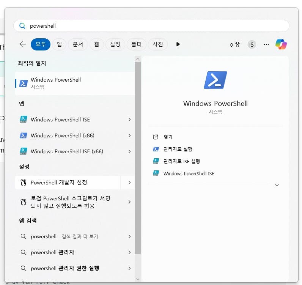Image resolution: width=302 pixels, height=285 pixels.
Task: Click 관리자로 ISE 실행 action
Action: click(182, 161)
